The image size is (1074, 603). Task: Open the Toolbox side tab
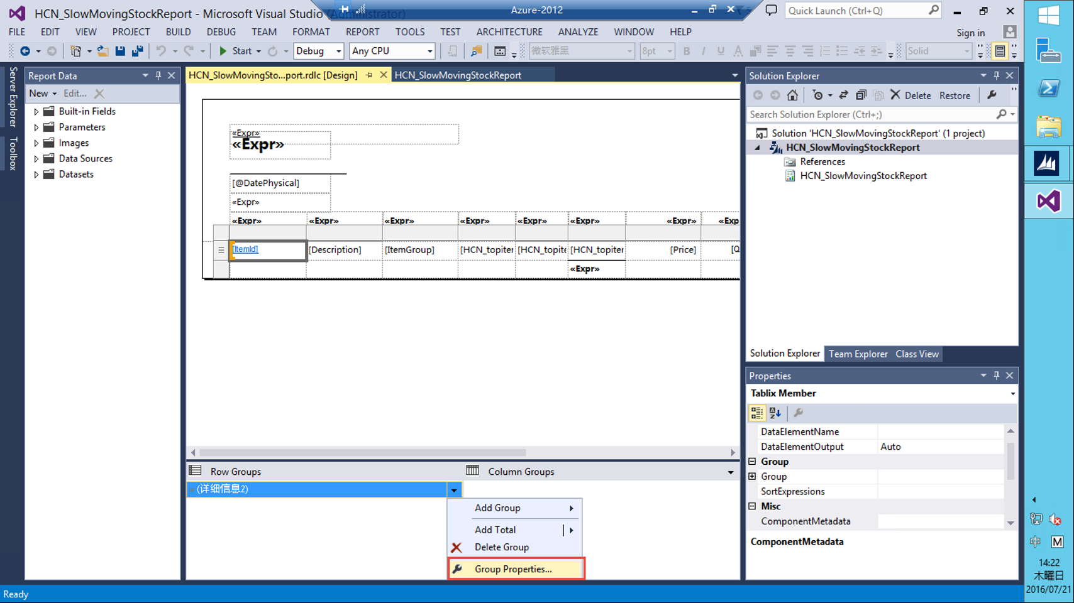(x=12, y=153)
